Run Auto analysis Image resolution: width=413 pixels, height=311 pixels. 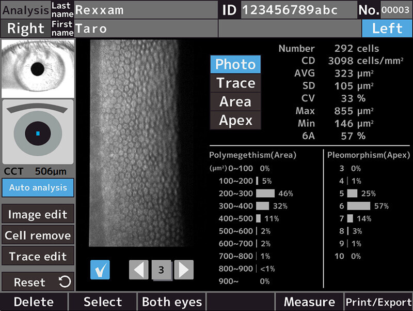pyautogui.click(x=38, y=187)
